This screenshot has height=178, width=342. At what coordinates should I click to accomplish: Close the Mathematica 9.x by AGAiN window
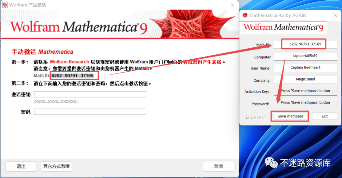tap(335, 15)
